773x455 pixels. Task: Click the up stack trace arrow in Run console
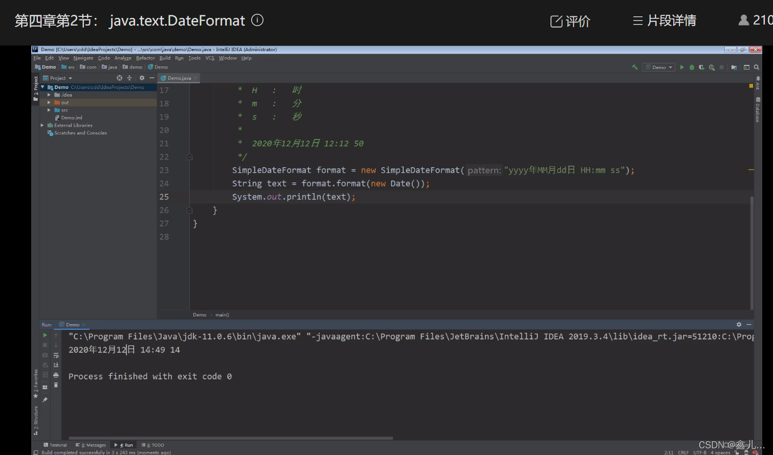(56, 335)
